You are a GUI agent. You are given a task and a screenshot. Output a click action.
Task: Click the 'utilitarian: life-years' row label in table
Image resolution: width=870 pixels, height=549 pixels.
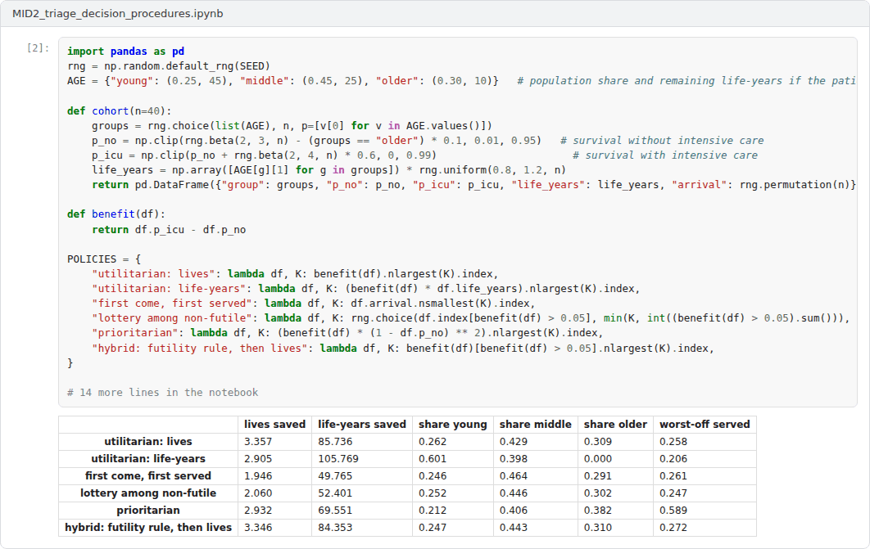tap(148, 459)
